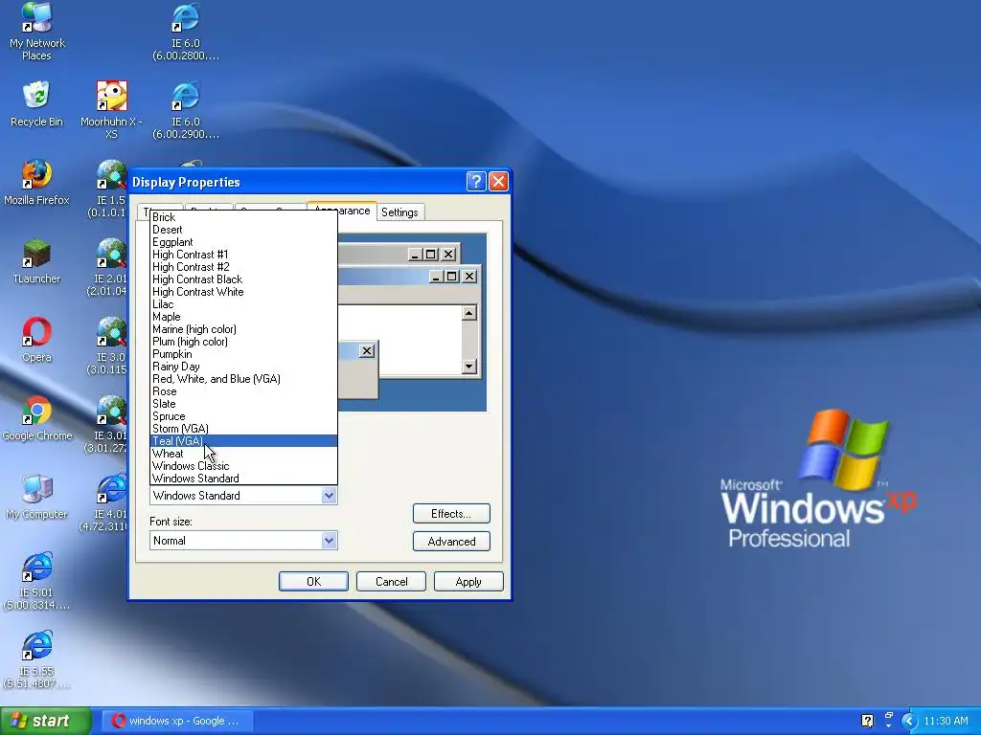This screenshot has height=735, width=981.
Task: Choose High Contrast Black scheme
Action: pos(244,279)
